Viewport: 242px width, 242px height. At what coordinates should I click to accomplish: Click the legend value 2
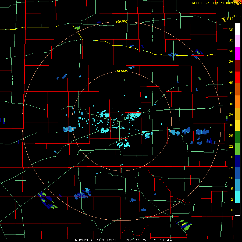coord(232,200)
